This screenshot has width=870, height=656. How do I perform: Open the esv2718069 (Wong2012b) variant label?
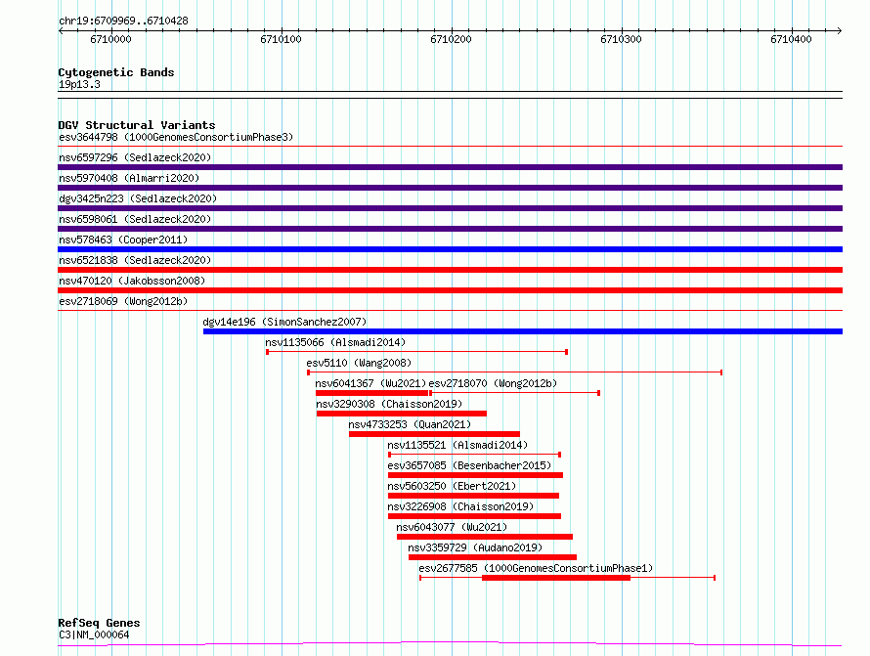(x=123, y=301)
